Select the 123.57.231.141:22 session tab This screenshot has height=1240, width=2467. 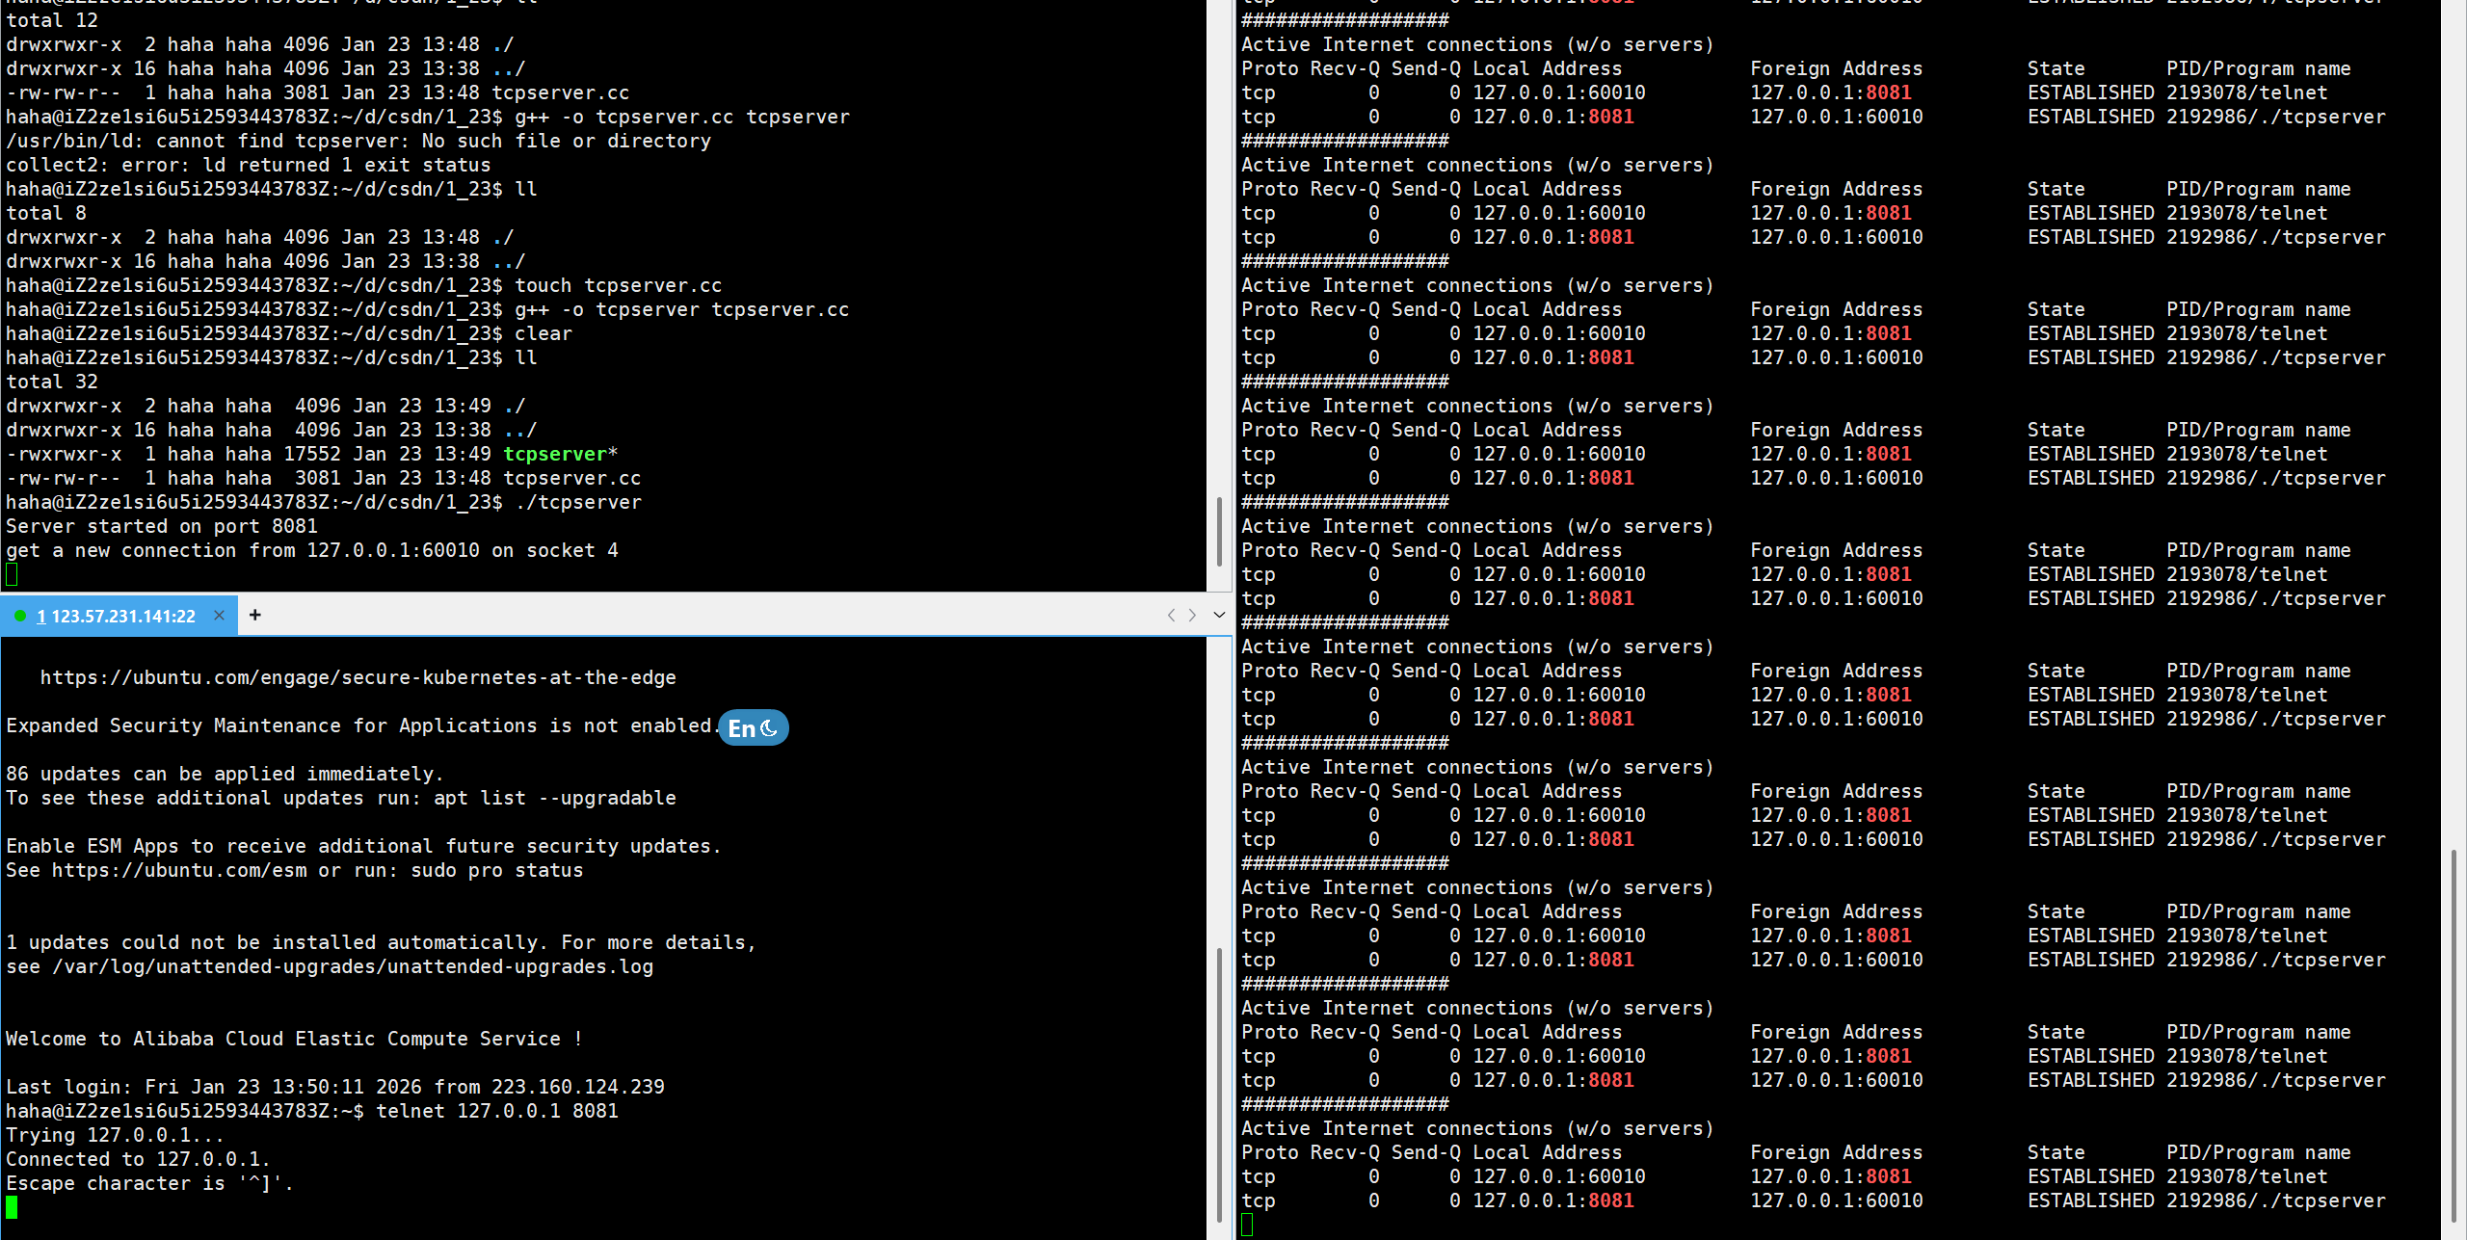point(122,616)
